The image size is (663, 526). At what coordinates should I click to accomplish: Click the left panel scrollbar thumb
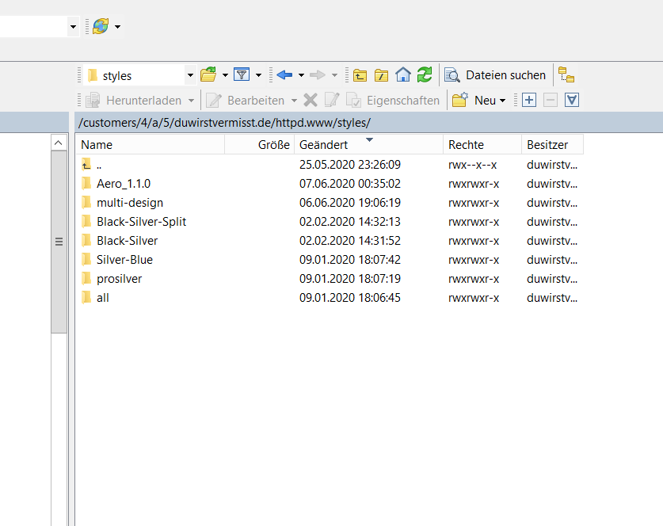pyautogui.click(x=59, y=242)
